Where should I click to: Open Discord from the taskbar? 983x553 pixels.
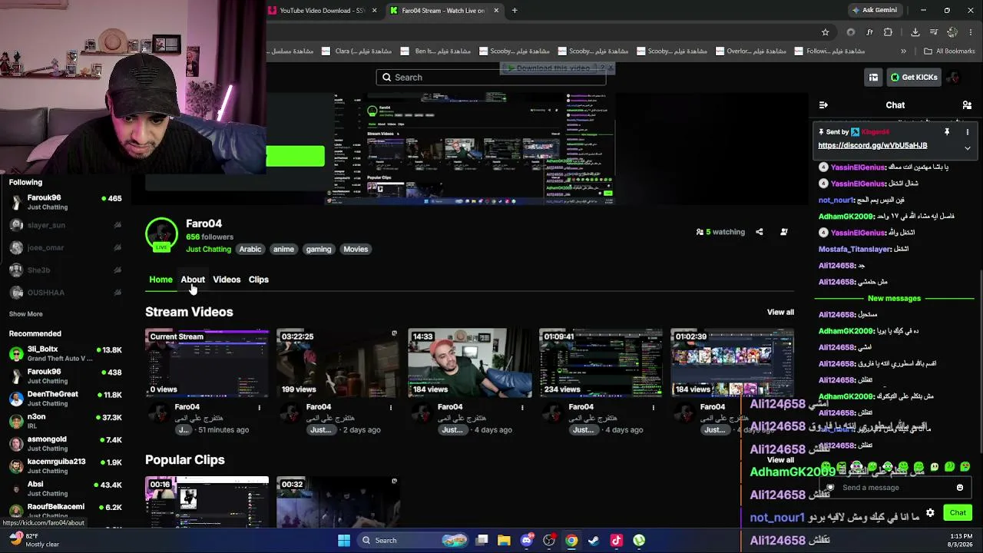click(526, 541)
